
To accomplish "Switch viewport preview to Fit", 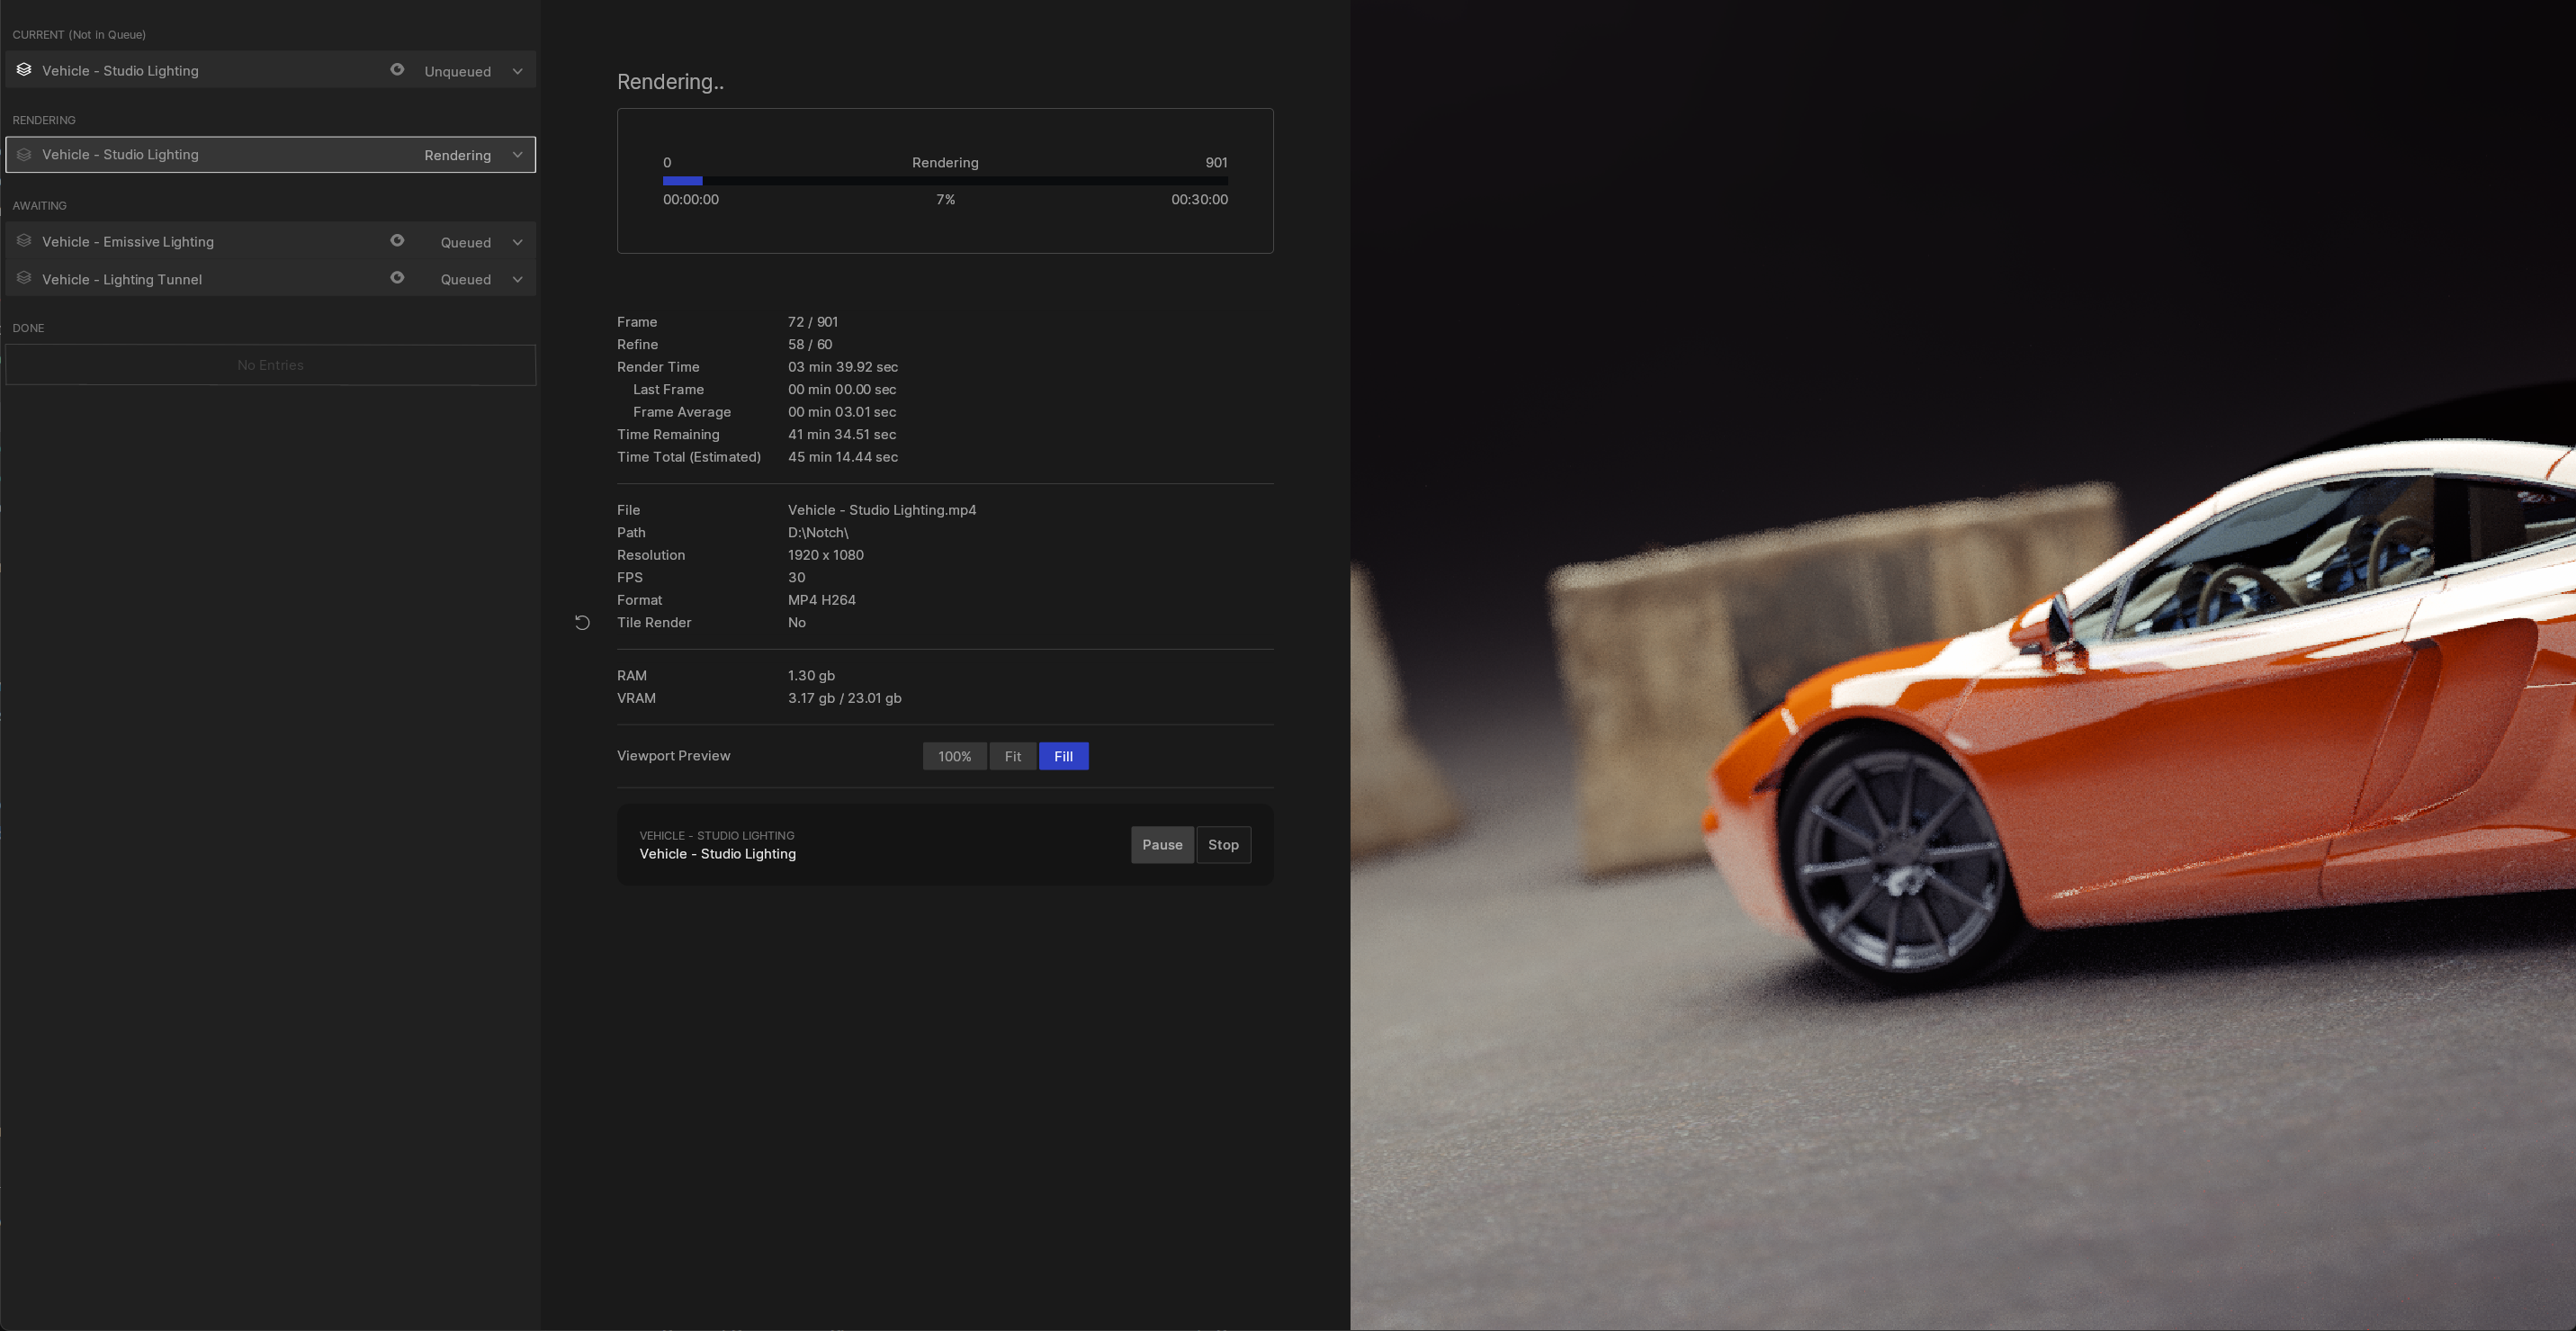I will point(1013,756).
